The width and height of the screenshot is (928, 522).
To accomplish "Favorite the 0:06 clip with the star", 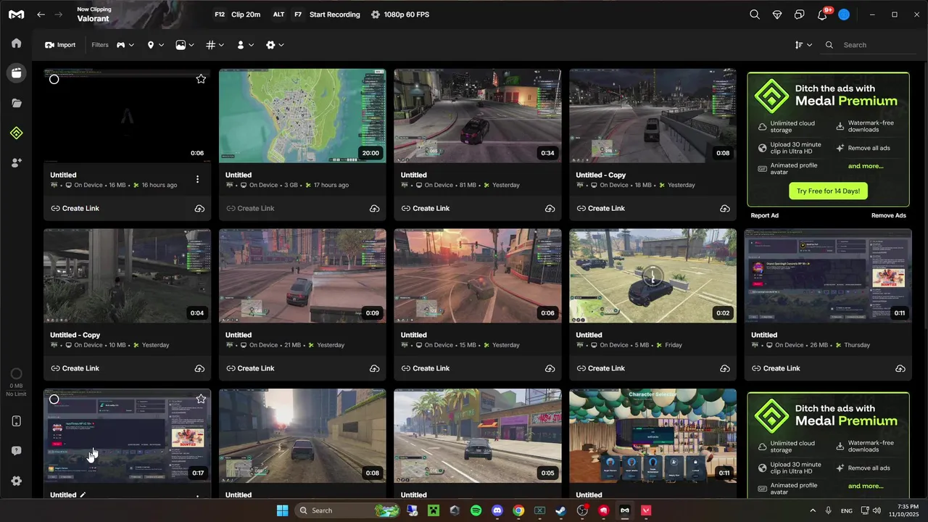I will pyautogui.click(x=201, y=79).
